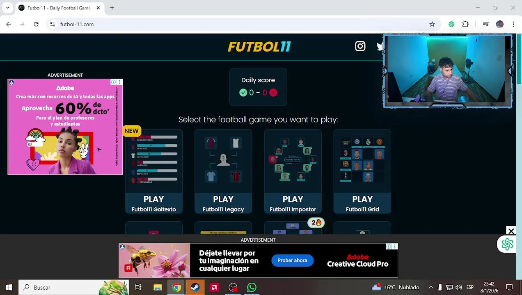Viewport: 522px width, 295px height.
Task: Open Task View from the taskbar
Action: tap(138, 288)
